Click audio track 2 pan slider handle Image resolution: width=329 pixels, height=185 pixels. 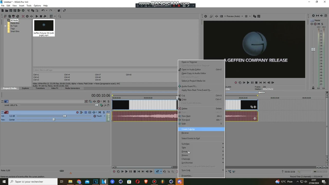pyautogui.click(x=54, y=119)
